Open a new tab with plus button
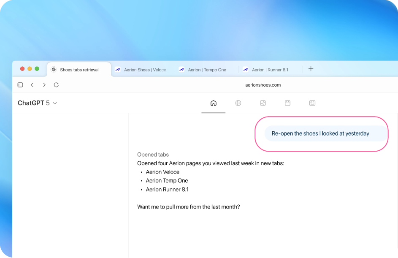 tap(311, 69)
